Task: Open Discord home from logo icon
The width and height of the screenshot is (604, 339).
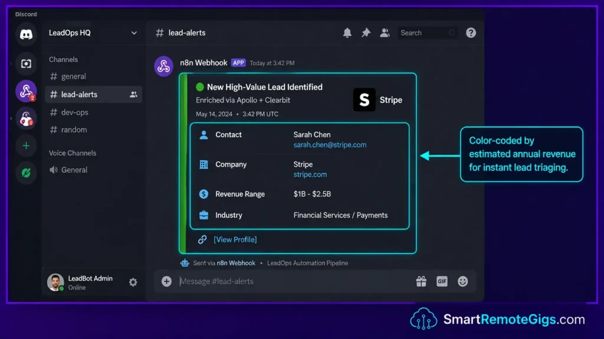Action: tap(26, 35)
